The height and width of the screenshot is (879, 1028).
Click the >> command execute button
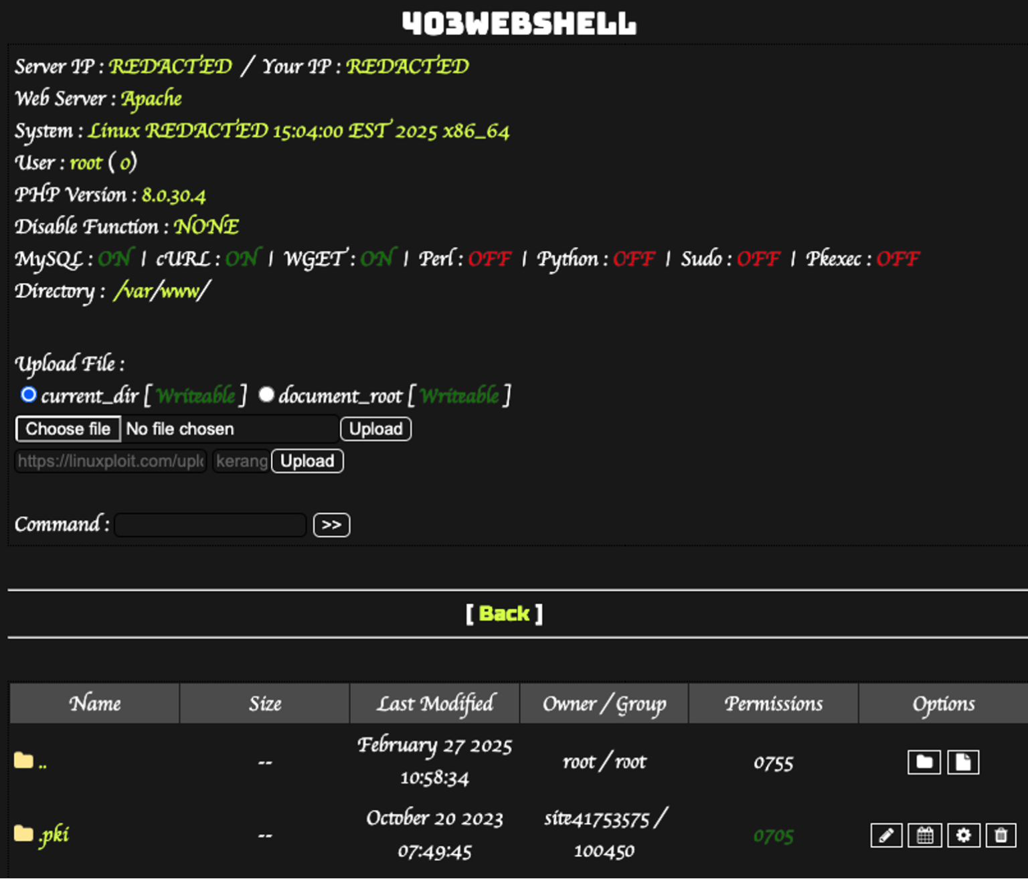pyautogui.click(x=331, y=524)
